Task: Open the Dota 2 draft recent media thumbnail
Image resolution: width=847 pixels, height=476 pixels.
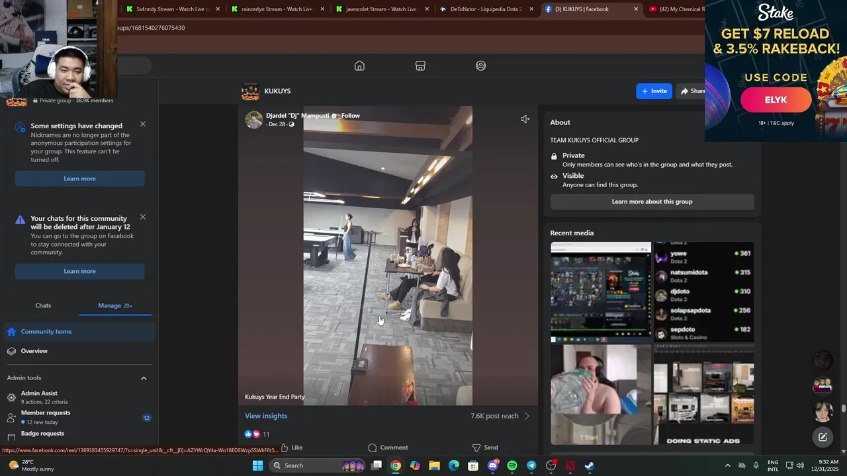Action: coord(601,292)
